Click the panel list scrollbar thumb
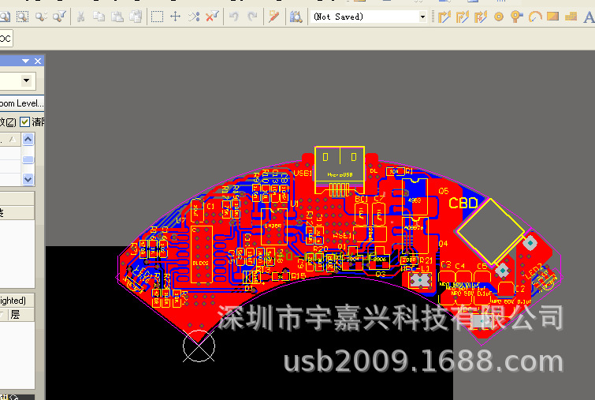The height and width of the screenshot is (400, 595). click(x=28, y=159)
